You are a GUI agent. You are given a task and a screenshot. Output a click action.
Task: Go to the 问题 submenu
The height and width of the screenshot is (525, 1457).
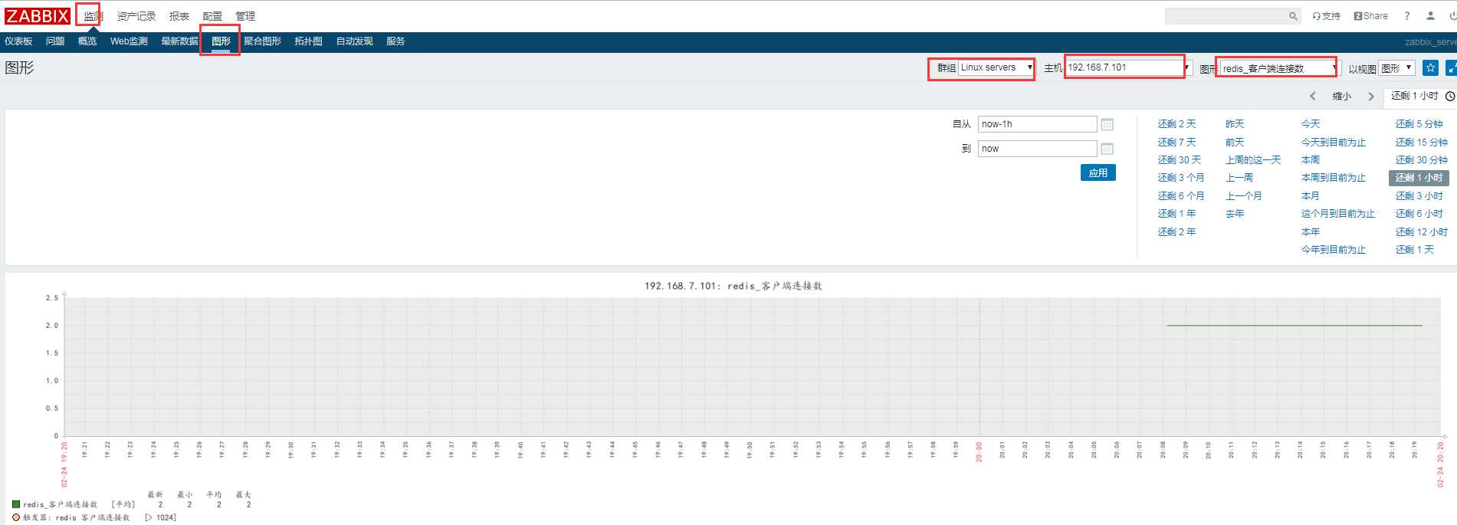[55, 41]
